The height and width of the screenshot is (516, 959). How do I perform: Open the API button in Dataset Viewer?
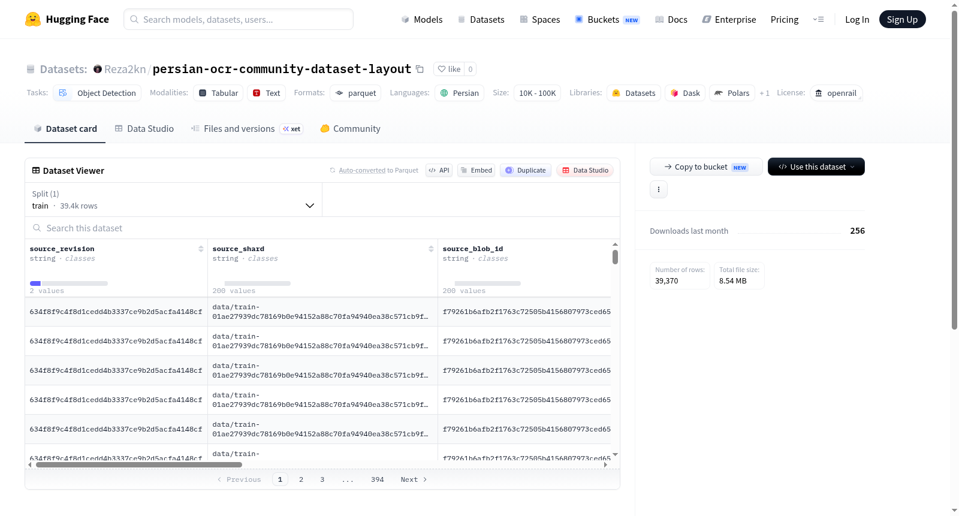(x=439, y=170)
